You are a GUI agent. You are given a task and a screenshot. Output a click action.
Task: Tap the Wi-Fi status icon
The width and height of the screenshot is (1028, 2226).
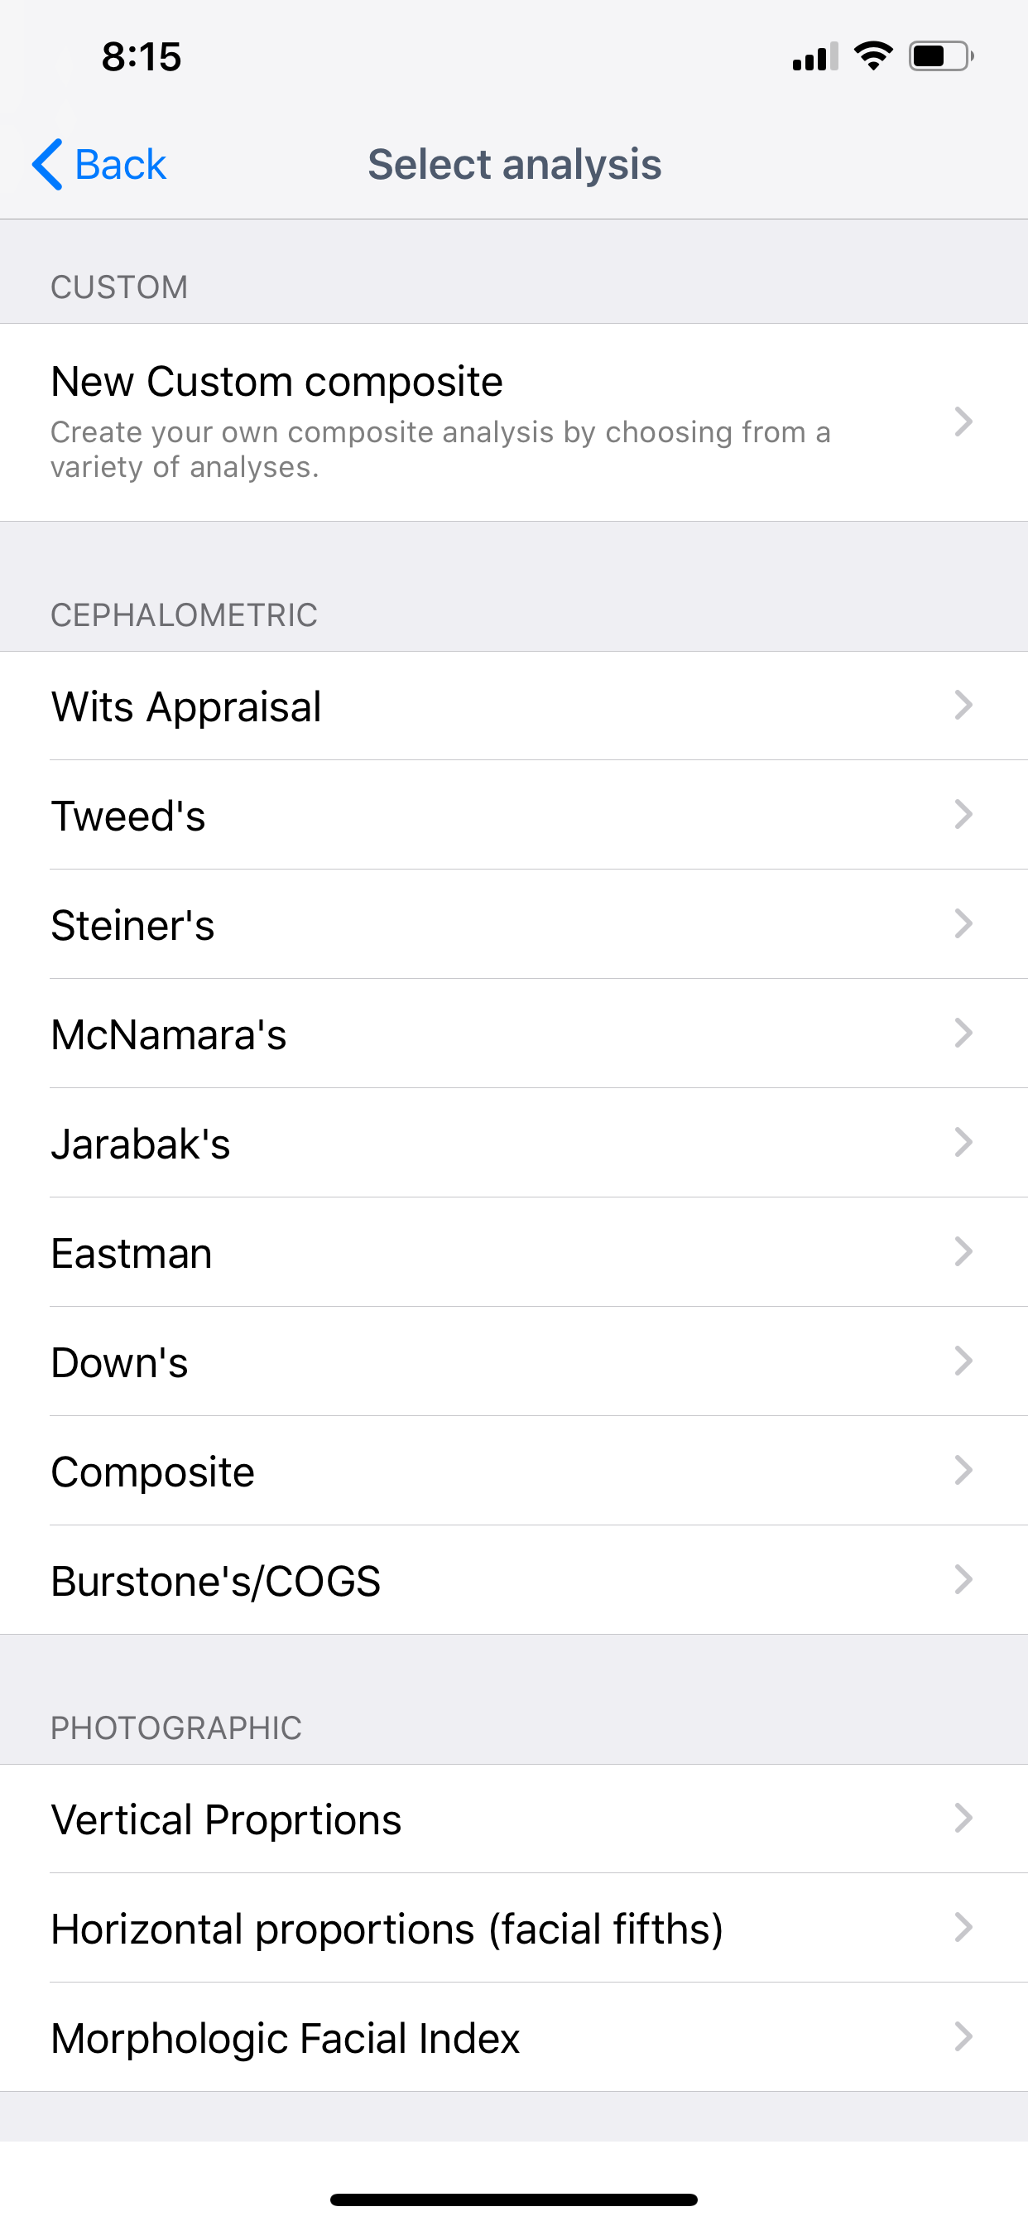[x=872, y=56]
